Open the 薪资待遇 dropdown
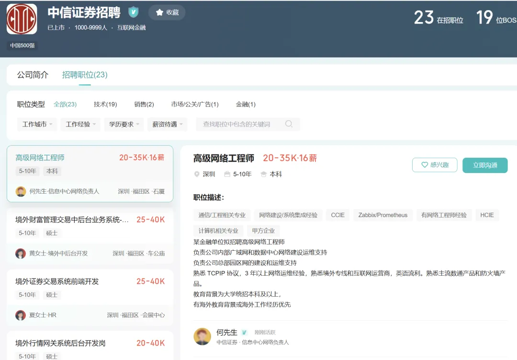 (x=168, y=124)
